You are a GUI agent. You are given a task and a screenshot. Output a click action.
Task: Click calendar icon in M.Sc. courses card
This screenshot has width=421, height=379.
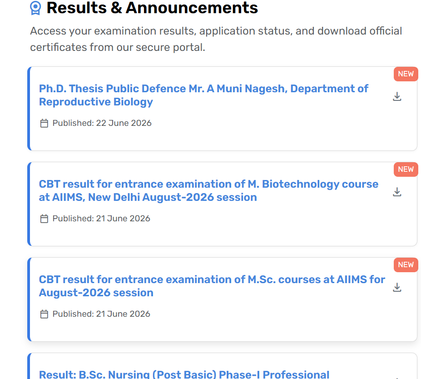coord(44,314)
